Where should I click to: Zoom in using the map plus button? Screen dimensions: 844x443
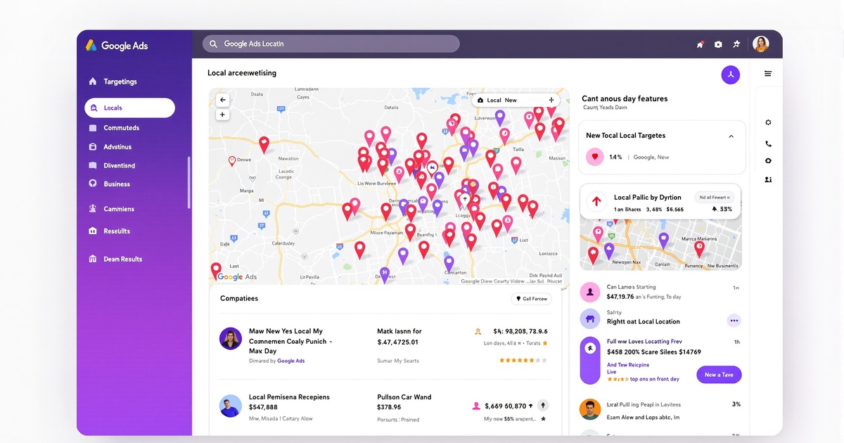click(x=222, y=114)
